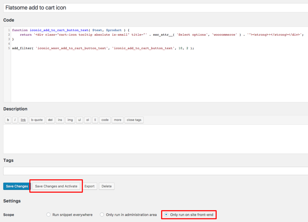308x222 pixels.
Task: Apply bold formatting with the b button
Action: pyautogui.click(x=8, y=120)
